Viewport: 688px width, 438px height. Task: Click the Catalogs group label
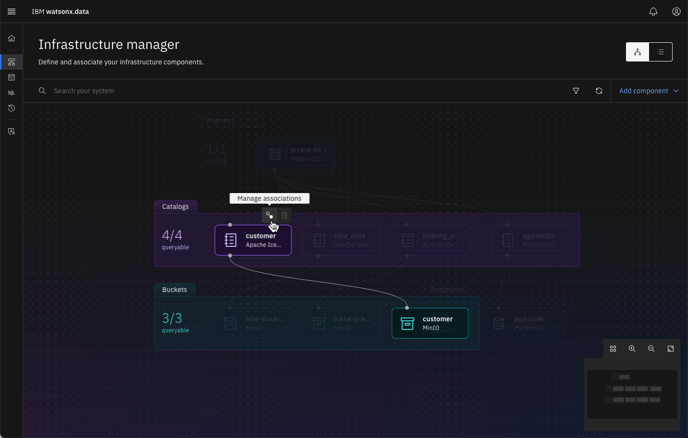tap(175, 207)
